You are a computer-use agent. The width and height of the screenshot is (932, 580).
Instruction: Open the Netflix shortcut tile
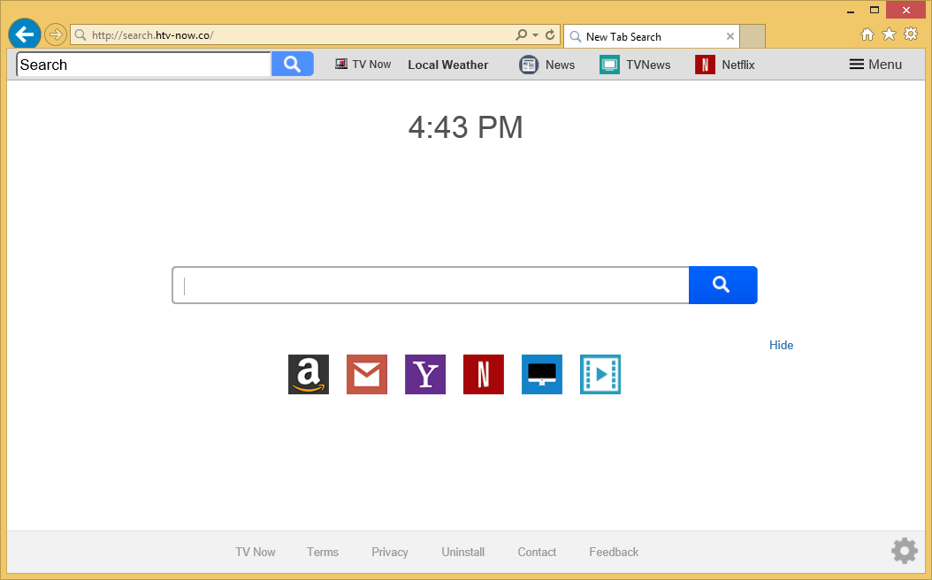(483, 374)
